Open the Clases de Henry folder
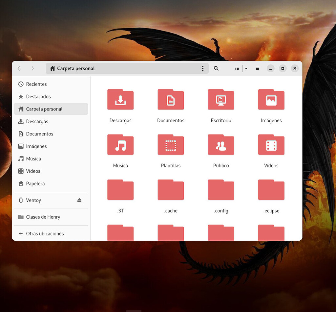This screenshot has width=336, height=312. pyautogui.click(x=43, y=217)
